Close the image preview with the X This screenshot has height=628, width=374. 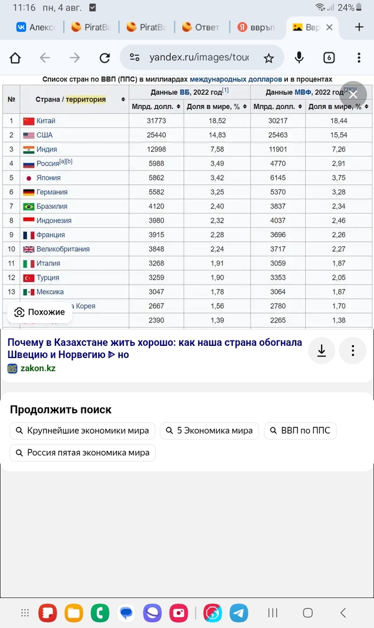(x=353, y=95)
